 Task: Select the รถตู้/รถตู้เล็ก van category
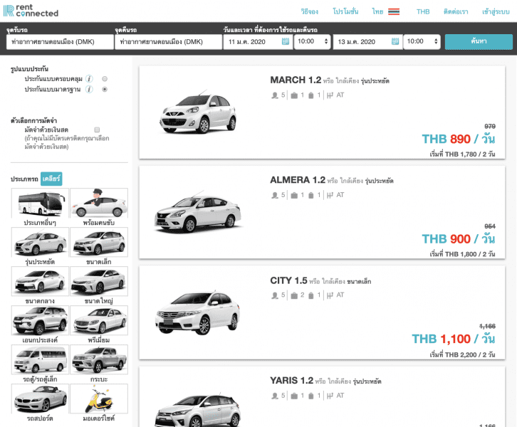pos(40,364)
